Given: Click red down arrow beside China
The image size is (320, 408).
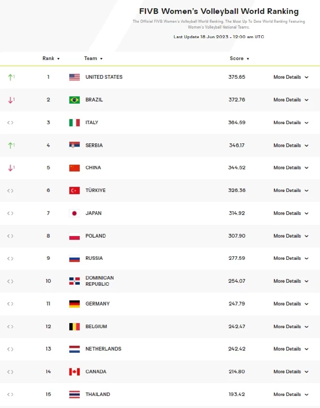Looking at the screenshot, I should pyautogui.click(x=11, y=168).
